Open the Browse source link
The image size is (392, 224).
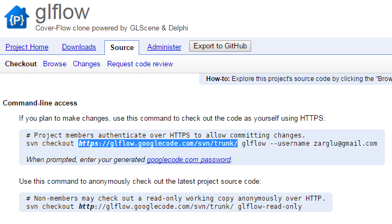tap(55, 64)
